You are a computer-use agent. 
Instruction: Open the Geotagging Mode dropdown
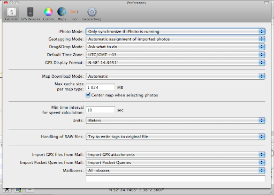click(176, 39)
